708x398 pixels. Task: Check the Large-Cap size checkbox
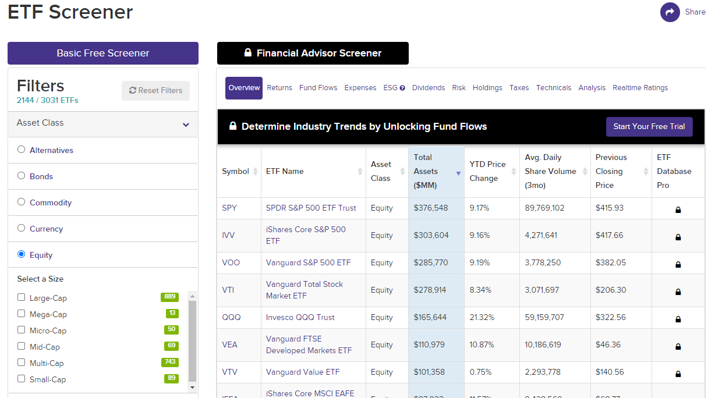[x=22, y=297]
